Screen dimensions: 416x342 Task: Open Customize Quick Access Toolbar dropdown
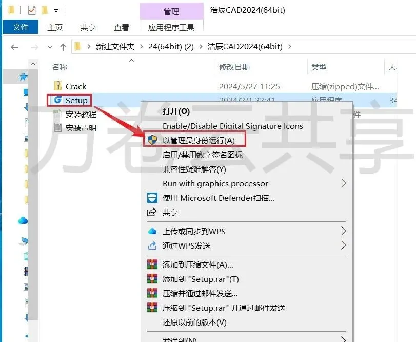coord(56,11)
